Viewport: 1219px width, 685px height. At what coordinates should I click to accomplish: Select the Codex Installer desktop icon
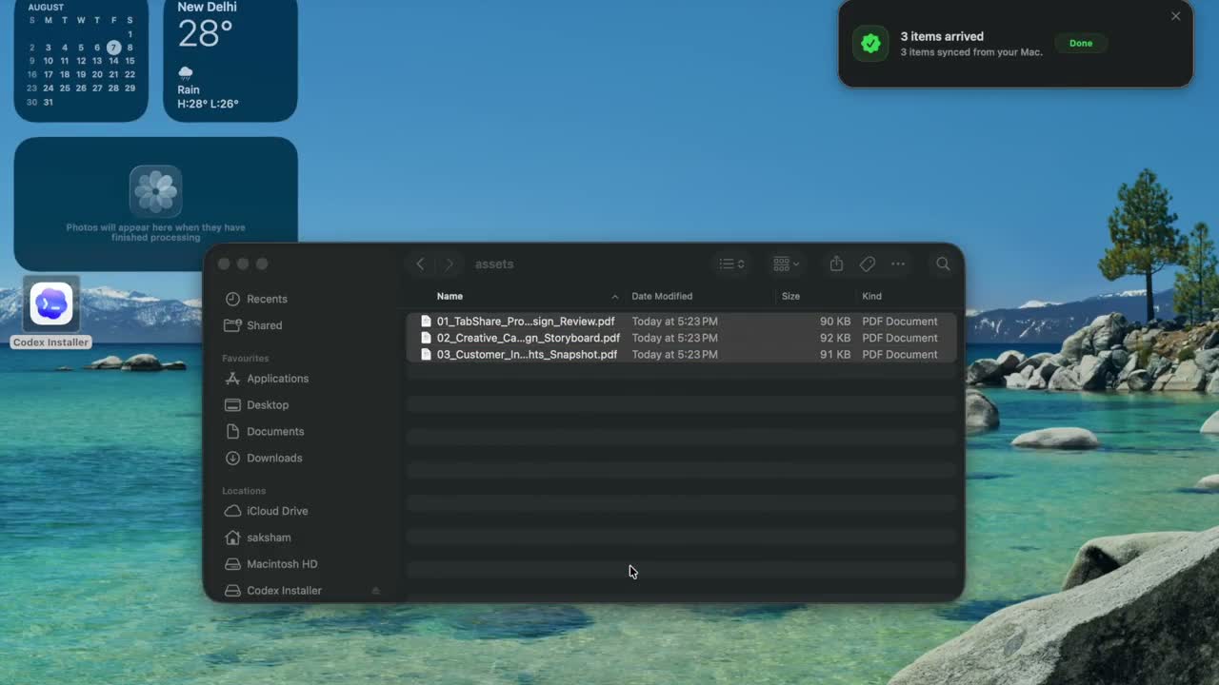point(51,313)
